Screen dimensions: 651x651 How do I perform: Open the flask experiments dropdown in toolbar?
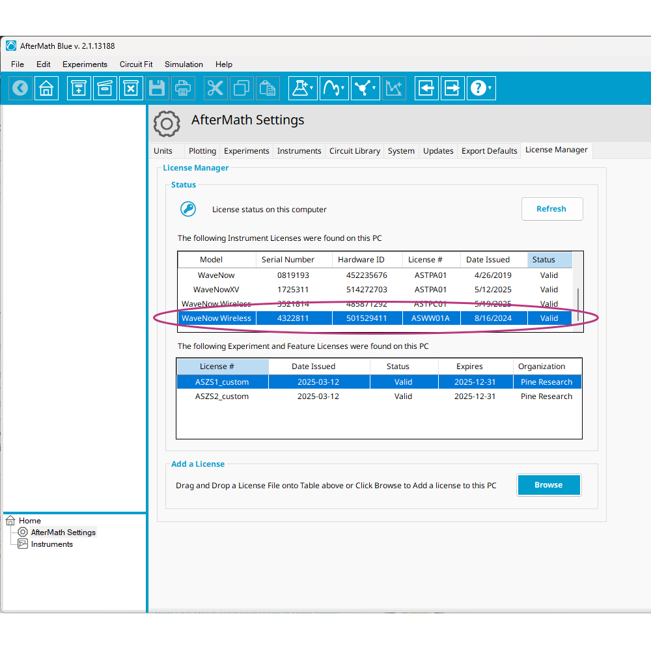(303, 88)
